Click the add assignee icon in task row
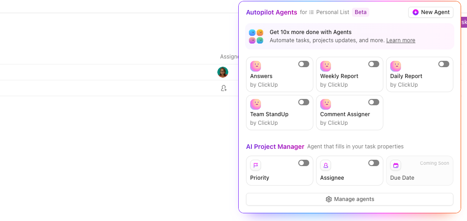This screenshot has height=221, width=467. click(x=224, y=88)
